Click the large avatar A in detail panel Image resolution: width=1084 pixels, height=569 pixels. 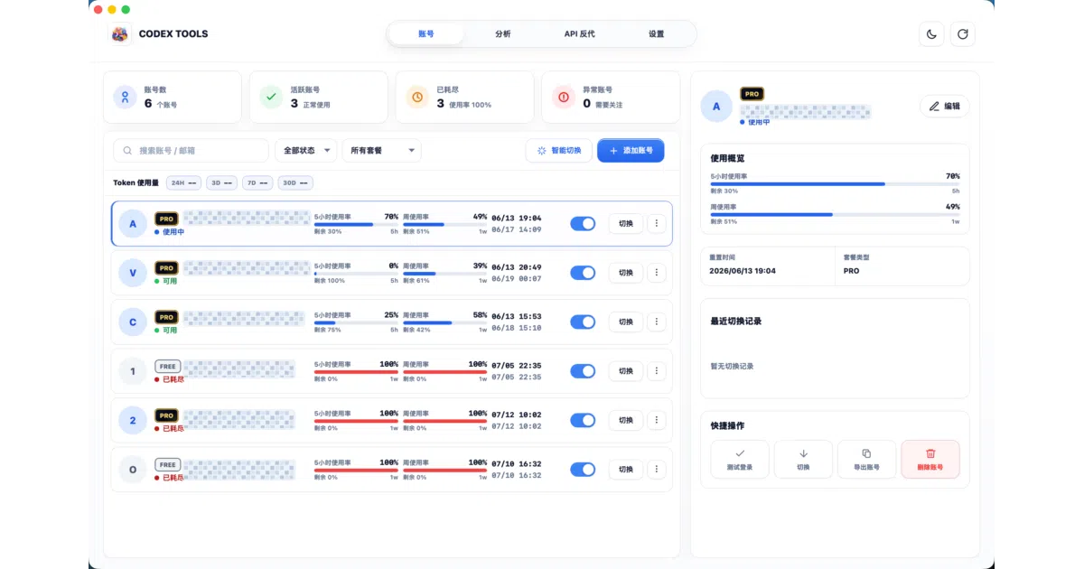coord(717,106)
